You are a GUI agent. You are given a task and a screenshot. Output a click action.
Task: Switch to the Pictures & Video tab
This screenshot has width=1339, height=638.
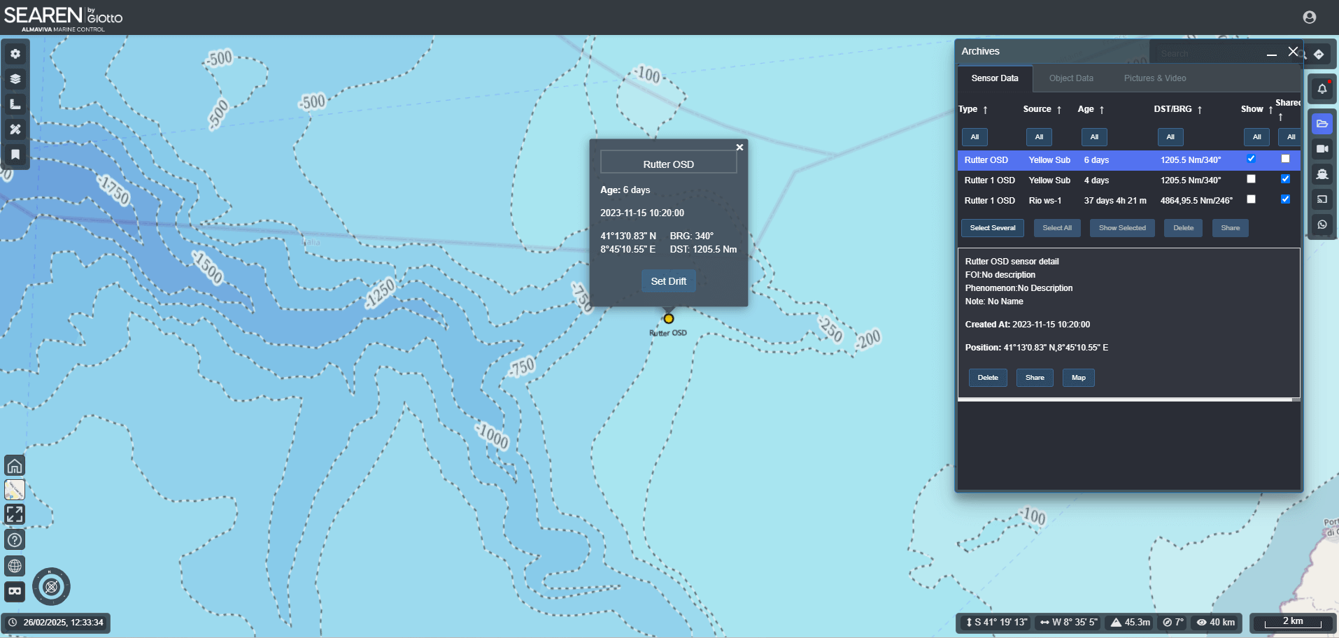click(x=1154, y=78)
